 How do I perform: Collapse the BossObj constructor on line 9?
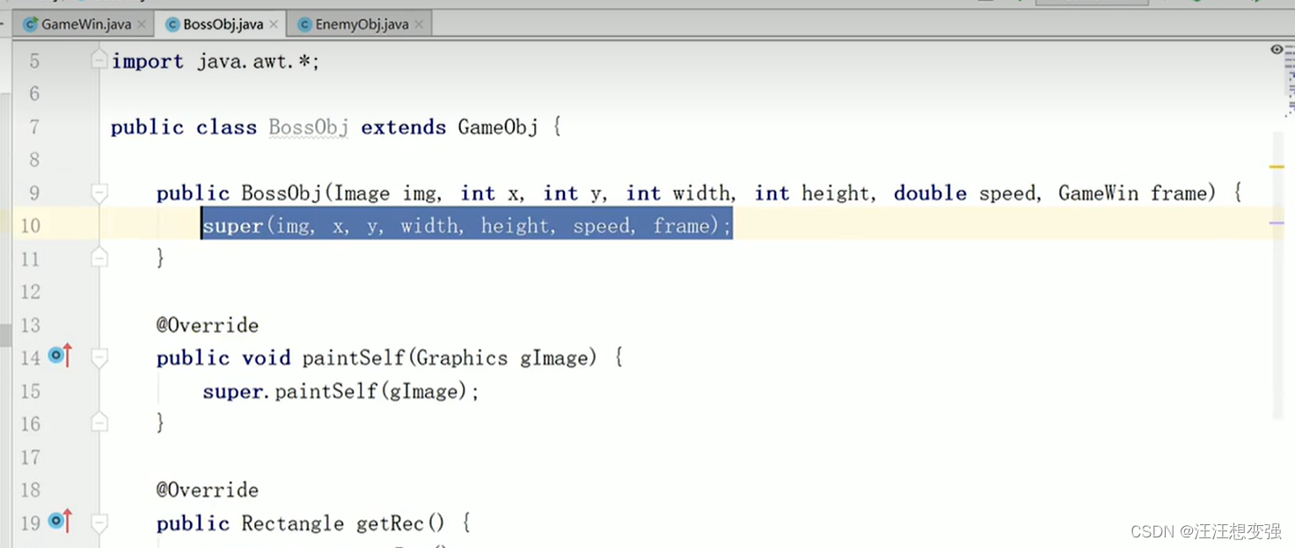pos(99,193)
